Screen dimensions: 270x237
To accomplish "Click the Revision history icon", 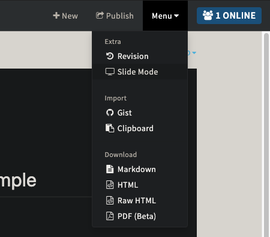I will click(x=110, y=56).
